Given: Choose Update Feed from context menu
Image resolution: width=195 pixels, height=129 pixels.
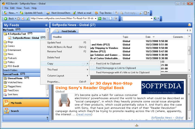Looking at the screenshot, I should 65,43.
